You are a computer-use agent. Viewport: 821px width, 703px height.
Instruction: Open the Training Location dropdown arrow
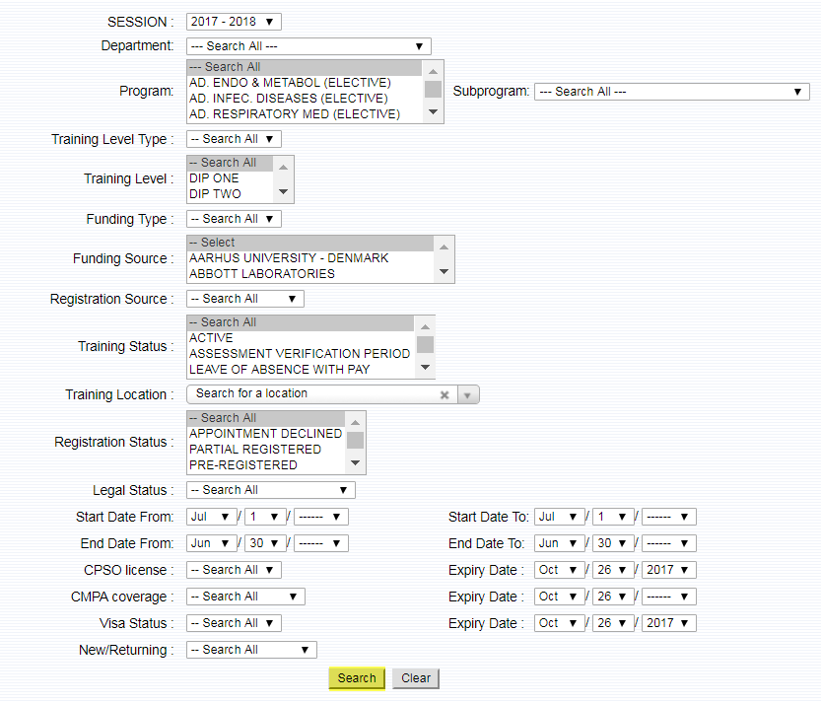[468, 394]
